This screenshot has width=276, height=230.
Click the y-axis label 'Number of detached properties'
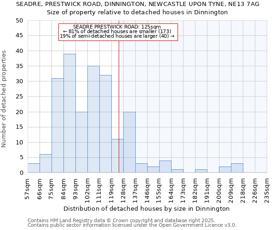click(x=4, y=99)
